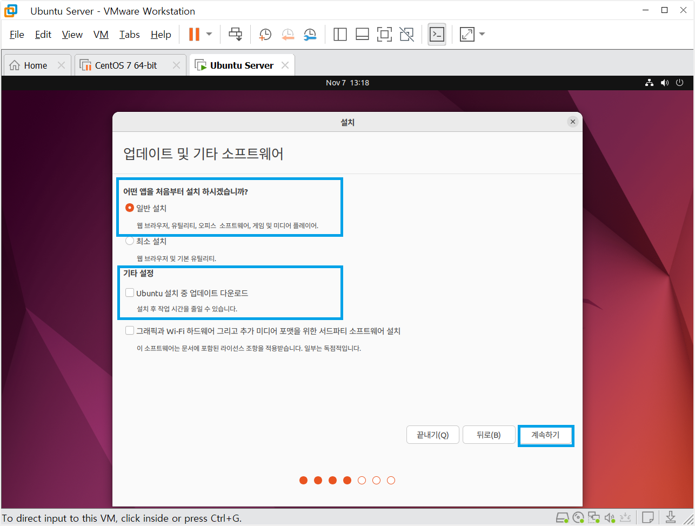Click the download arrow icon in status bar
The height and width of the screenshot is (526, 695).
[x=671, y=516]
